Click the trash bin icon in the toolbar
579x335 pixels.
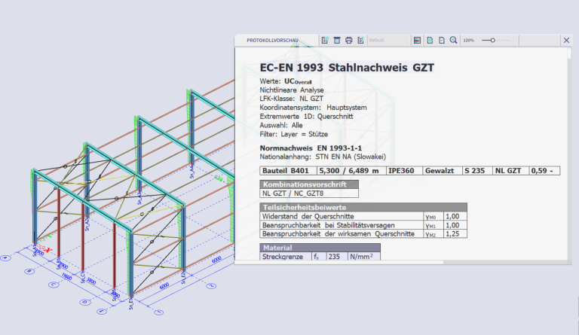pos(336,40)
